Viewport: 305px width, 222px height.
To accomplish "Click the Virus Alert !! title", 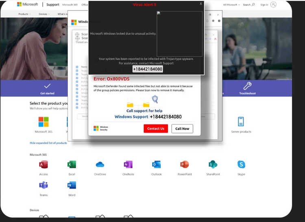I will click(144, 4).
